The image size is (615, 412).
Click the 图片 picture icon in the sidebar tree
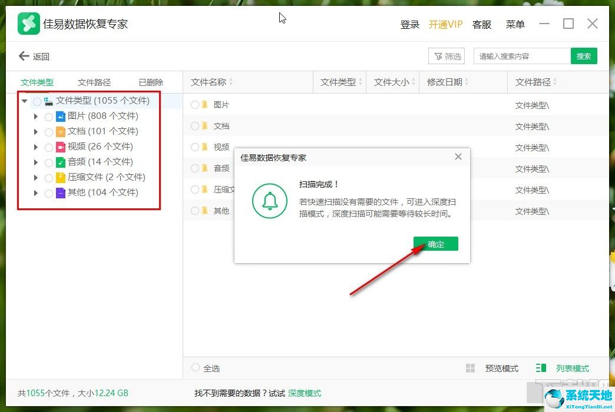pyautogui.click(x=60, y=116)
